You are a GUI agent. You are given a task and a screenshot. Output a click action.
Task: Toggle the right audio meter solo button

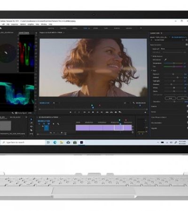click(142, 134)
